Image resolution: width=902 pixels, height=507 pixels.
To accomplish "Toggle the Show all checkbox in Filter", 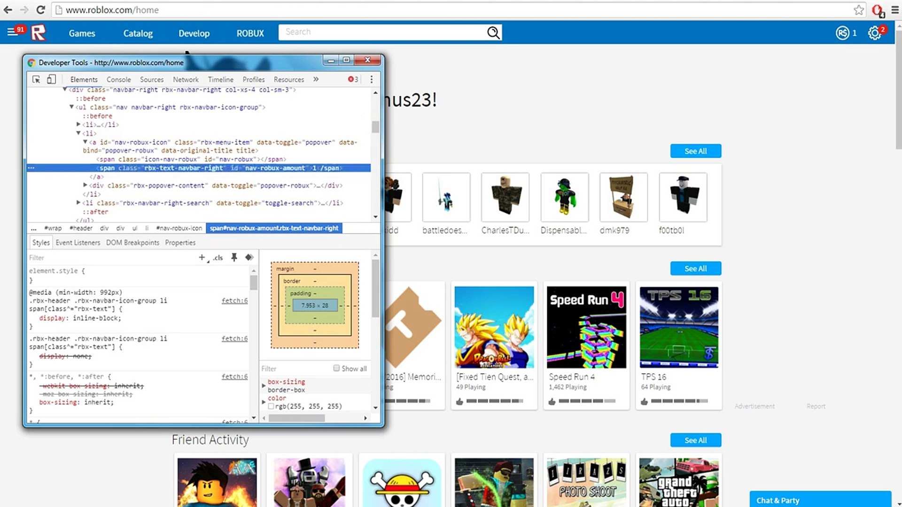I will pyautogui.click(x=336, y=368).
